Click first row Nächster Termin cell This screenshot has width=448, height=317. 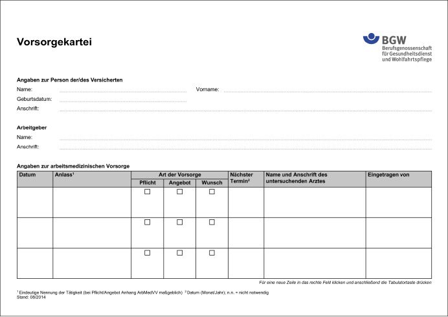click(x=246, y=202)
